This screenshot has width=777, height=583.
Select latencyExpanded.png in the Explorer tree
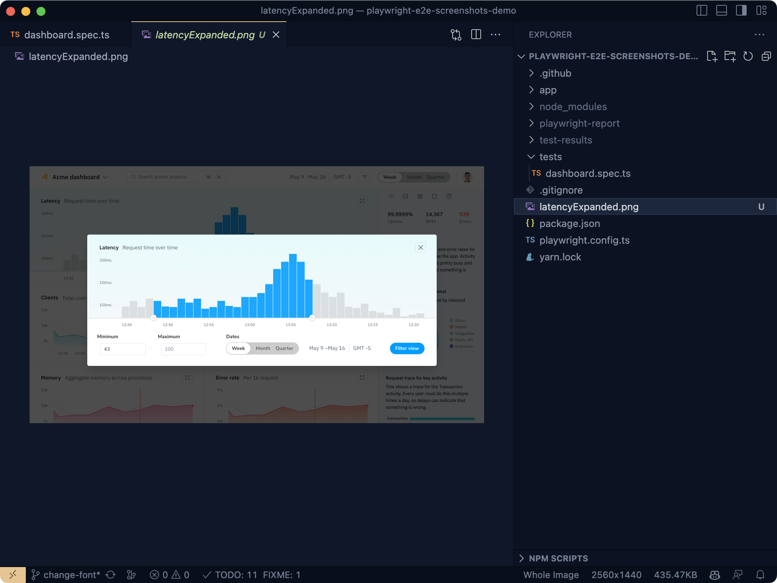[588, 207]
